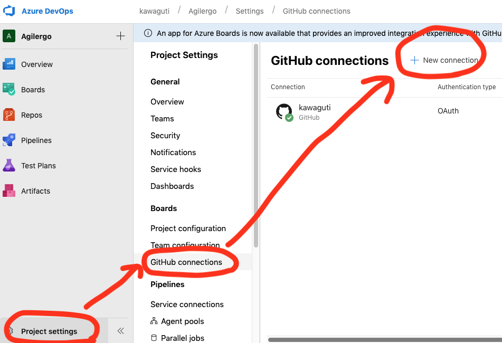This screenshot has height=343, width=502.
Task: Open Artifacts in the left navigation
Action: tap(35, 191)
